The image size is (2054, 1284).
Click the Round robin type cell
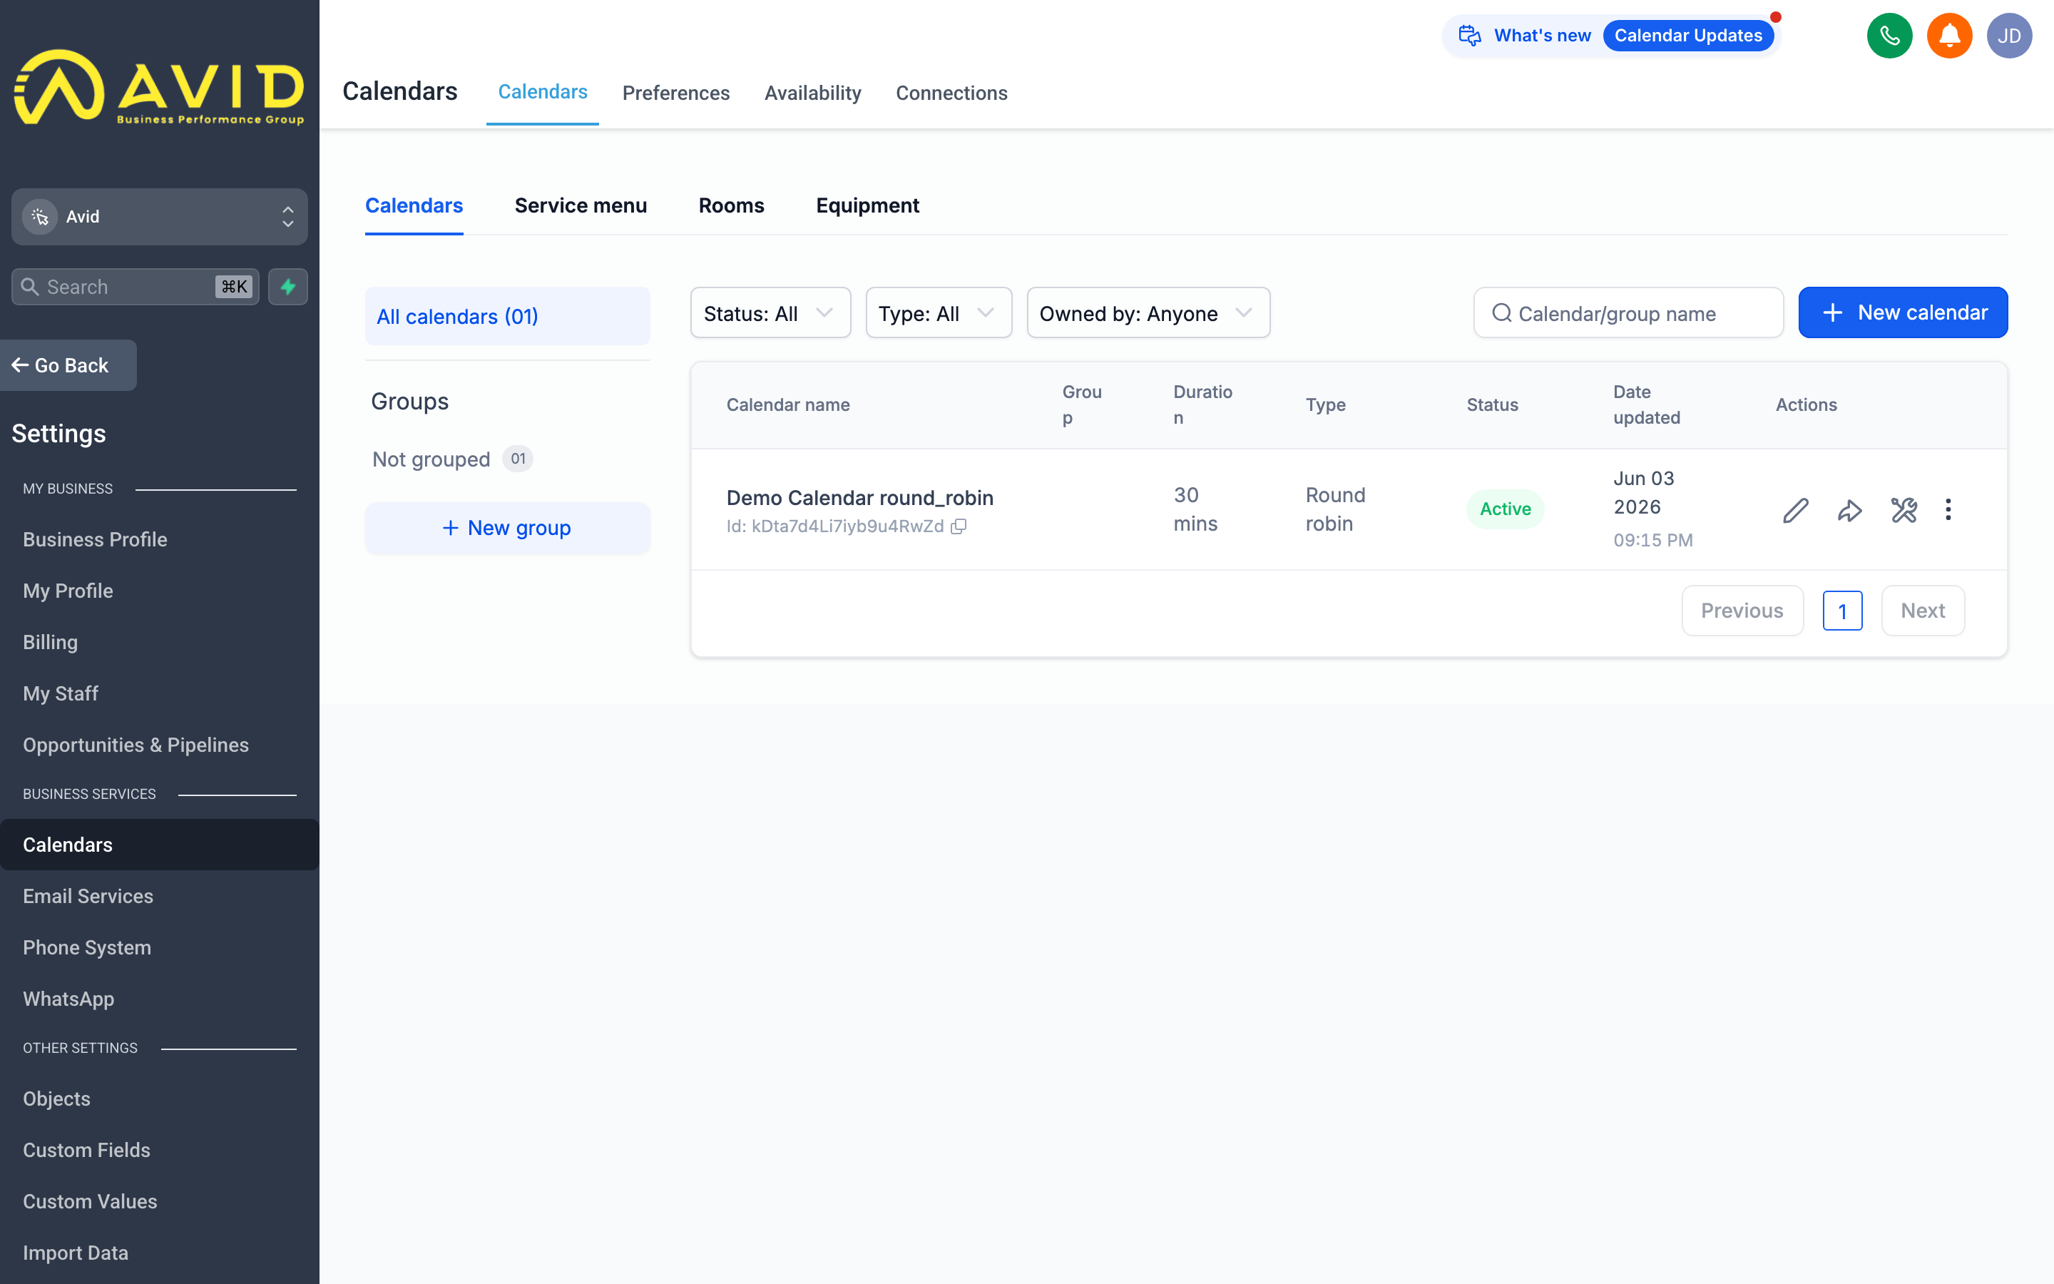point(1335,509)
